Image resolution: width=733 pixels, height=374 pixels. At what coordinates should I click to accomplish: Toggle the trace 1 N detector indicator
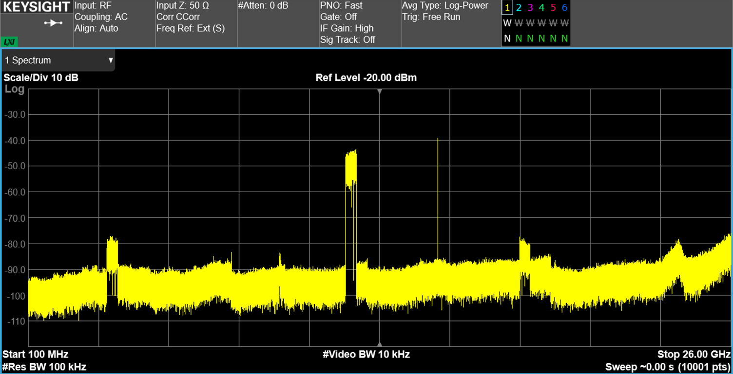pyautogui.click(x=507, y=38)
